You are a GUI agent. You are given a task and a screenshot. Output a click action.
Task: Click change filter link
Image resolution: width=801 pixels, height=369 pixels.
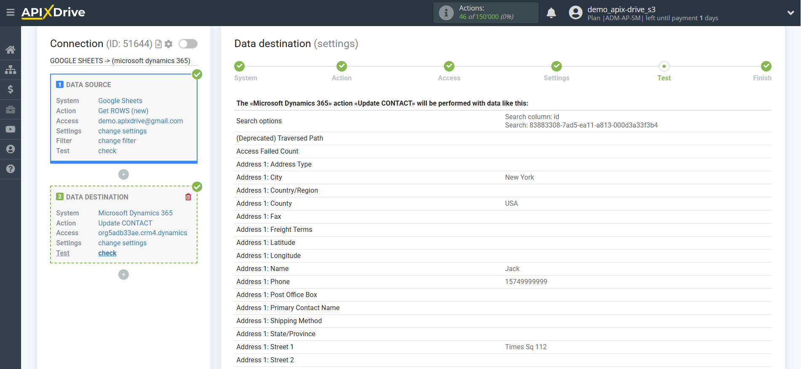[x=117, y=141]
